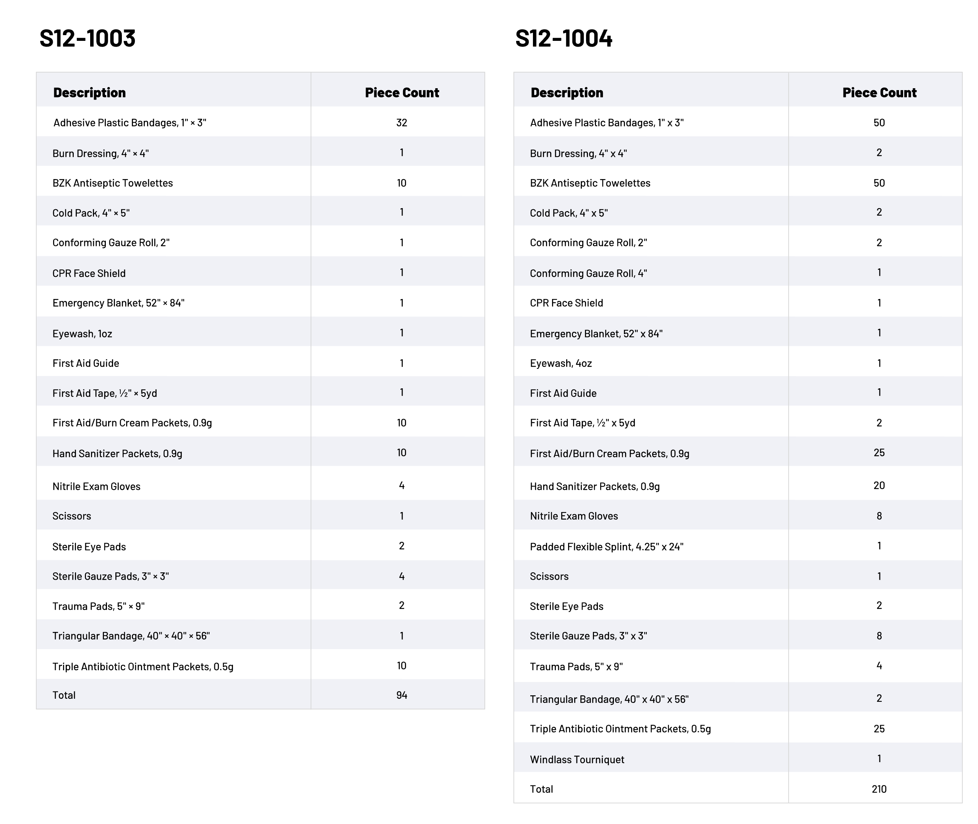The width and height of the screenshot is (978, 824).
Task: Select the Padded Flexible Splint row
Action: point(606,546)
